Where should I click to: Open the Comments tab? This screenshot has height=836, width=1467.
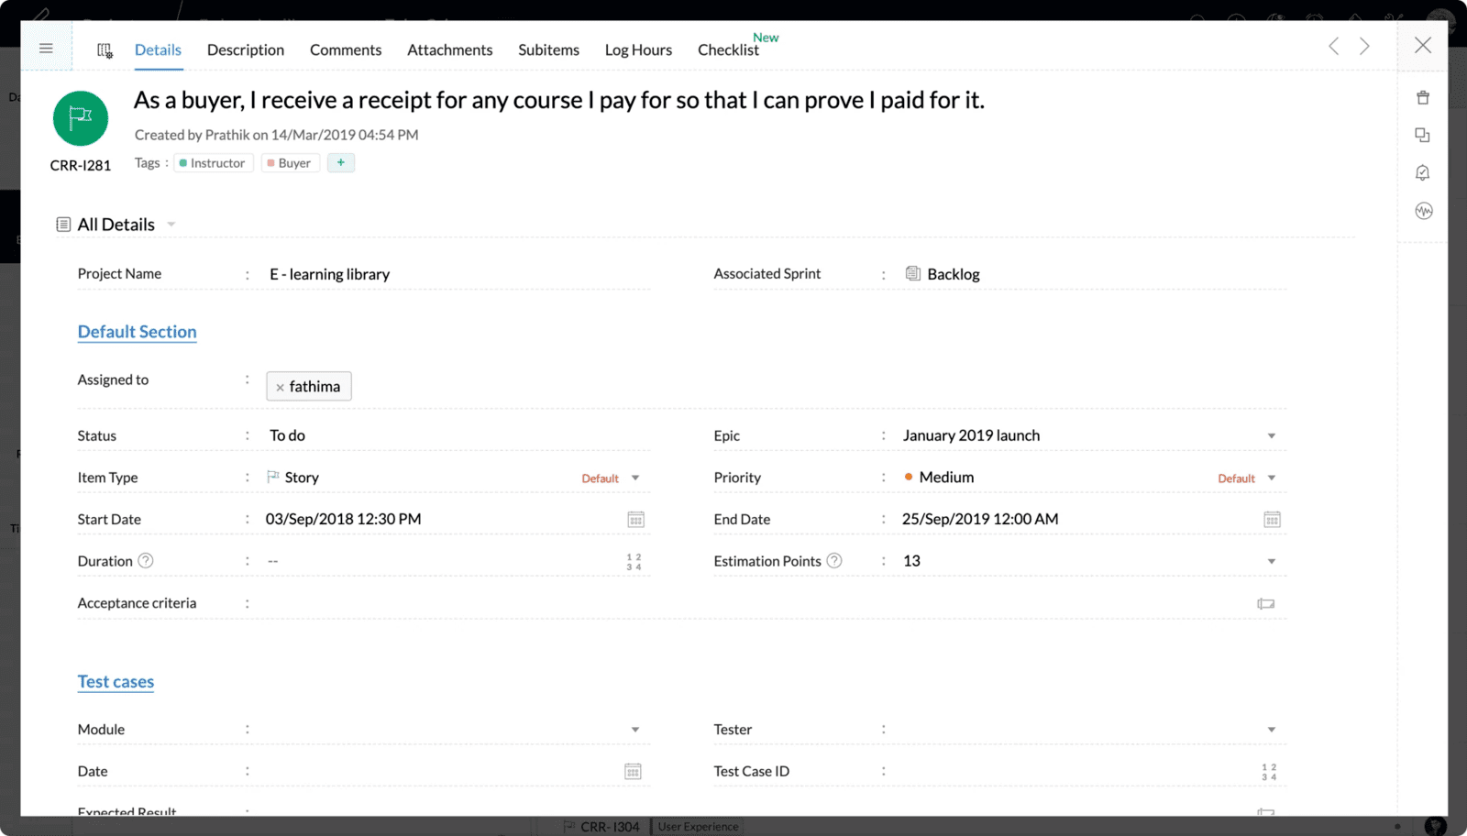tap(346, 50)
